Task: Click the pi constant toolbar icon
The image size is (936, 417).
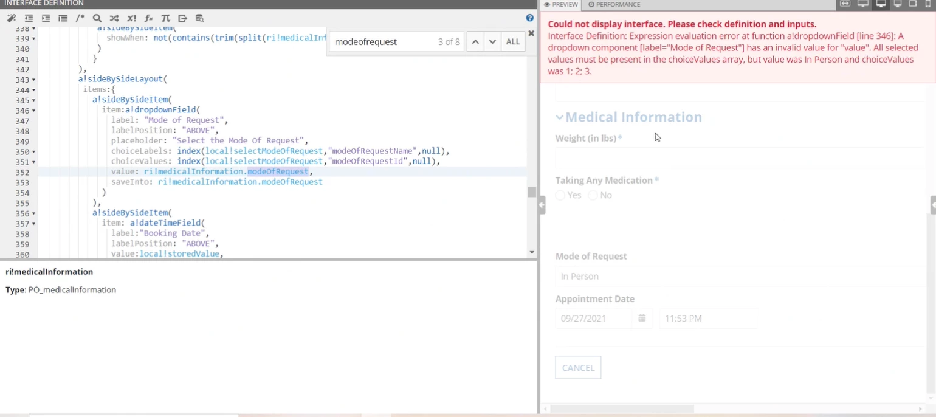Action: click(x=166, y=19)
